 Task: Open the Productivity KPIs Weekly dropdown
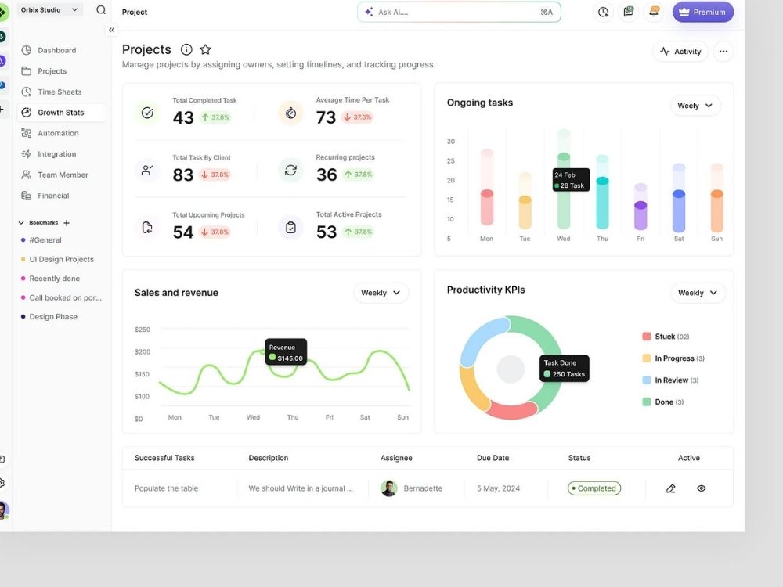point(698,293)
